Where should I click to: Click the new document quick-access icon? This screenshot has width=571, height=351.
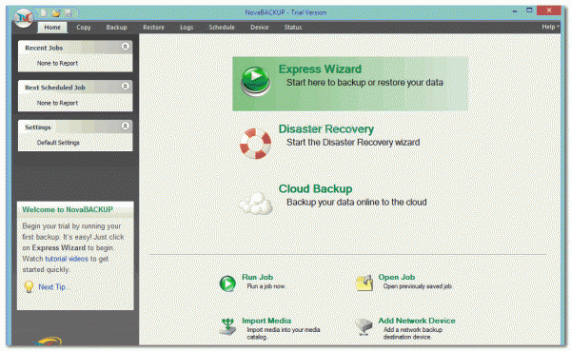pyautogui.click(x=44, y=13)
